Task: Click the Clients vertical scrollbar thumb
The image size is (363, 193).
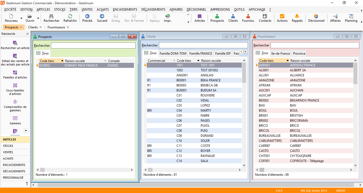Action: point(244,73)
